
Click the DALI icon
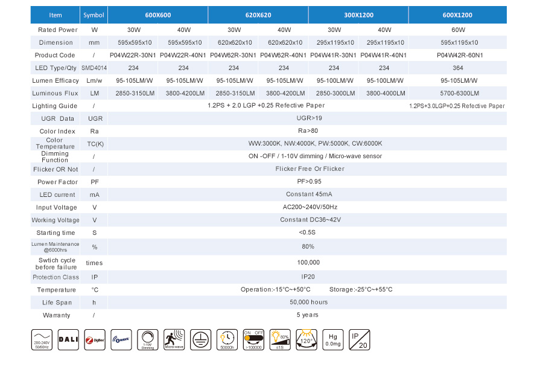[68, 340]
